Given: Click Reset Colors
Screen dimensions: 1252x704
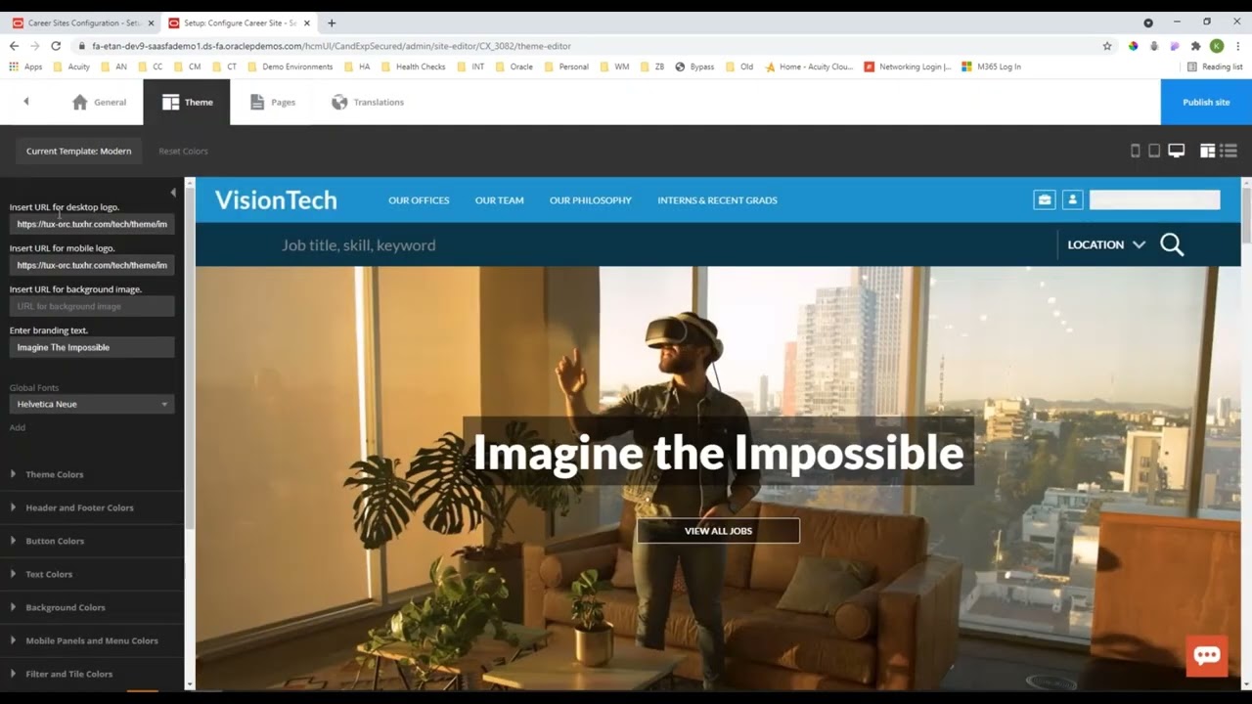Looking at the screenshot, I should 183,151.
